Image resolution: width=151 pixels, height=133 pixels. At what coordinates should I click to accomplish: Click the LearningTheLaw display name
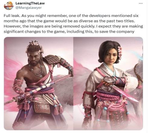[30, 3]
